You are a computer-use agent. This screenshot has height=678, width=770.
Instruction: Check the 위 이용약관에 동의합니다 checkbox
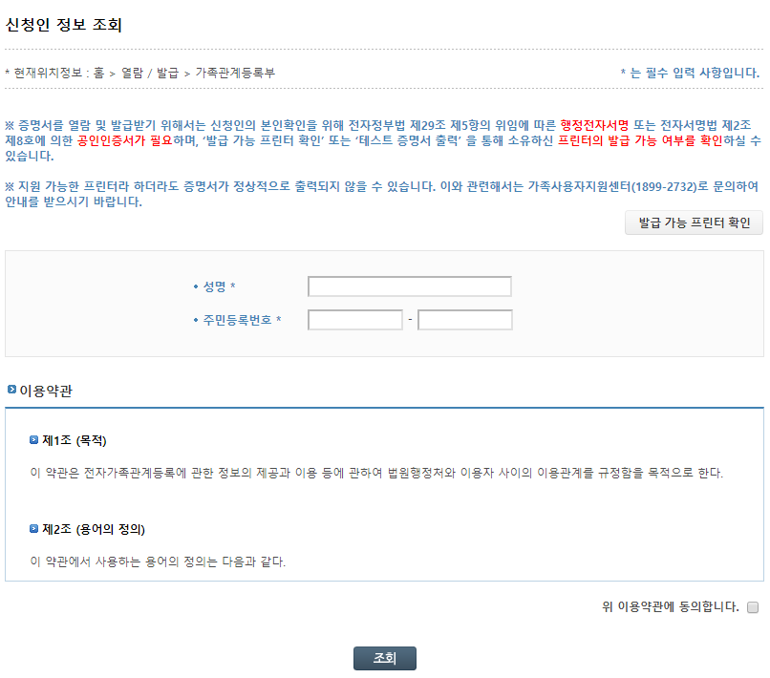[x=753, y=607]
